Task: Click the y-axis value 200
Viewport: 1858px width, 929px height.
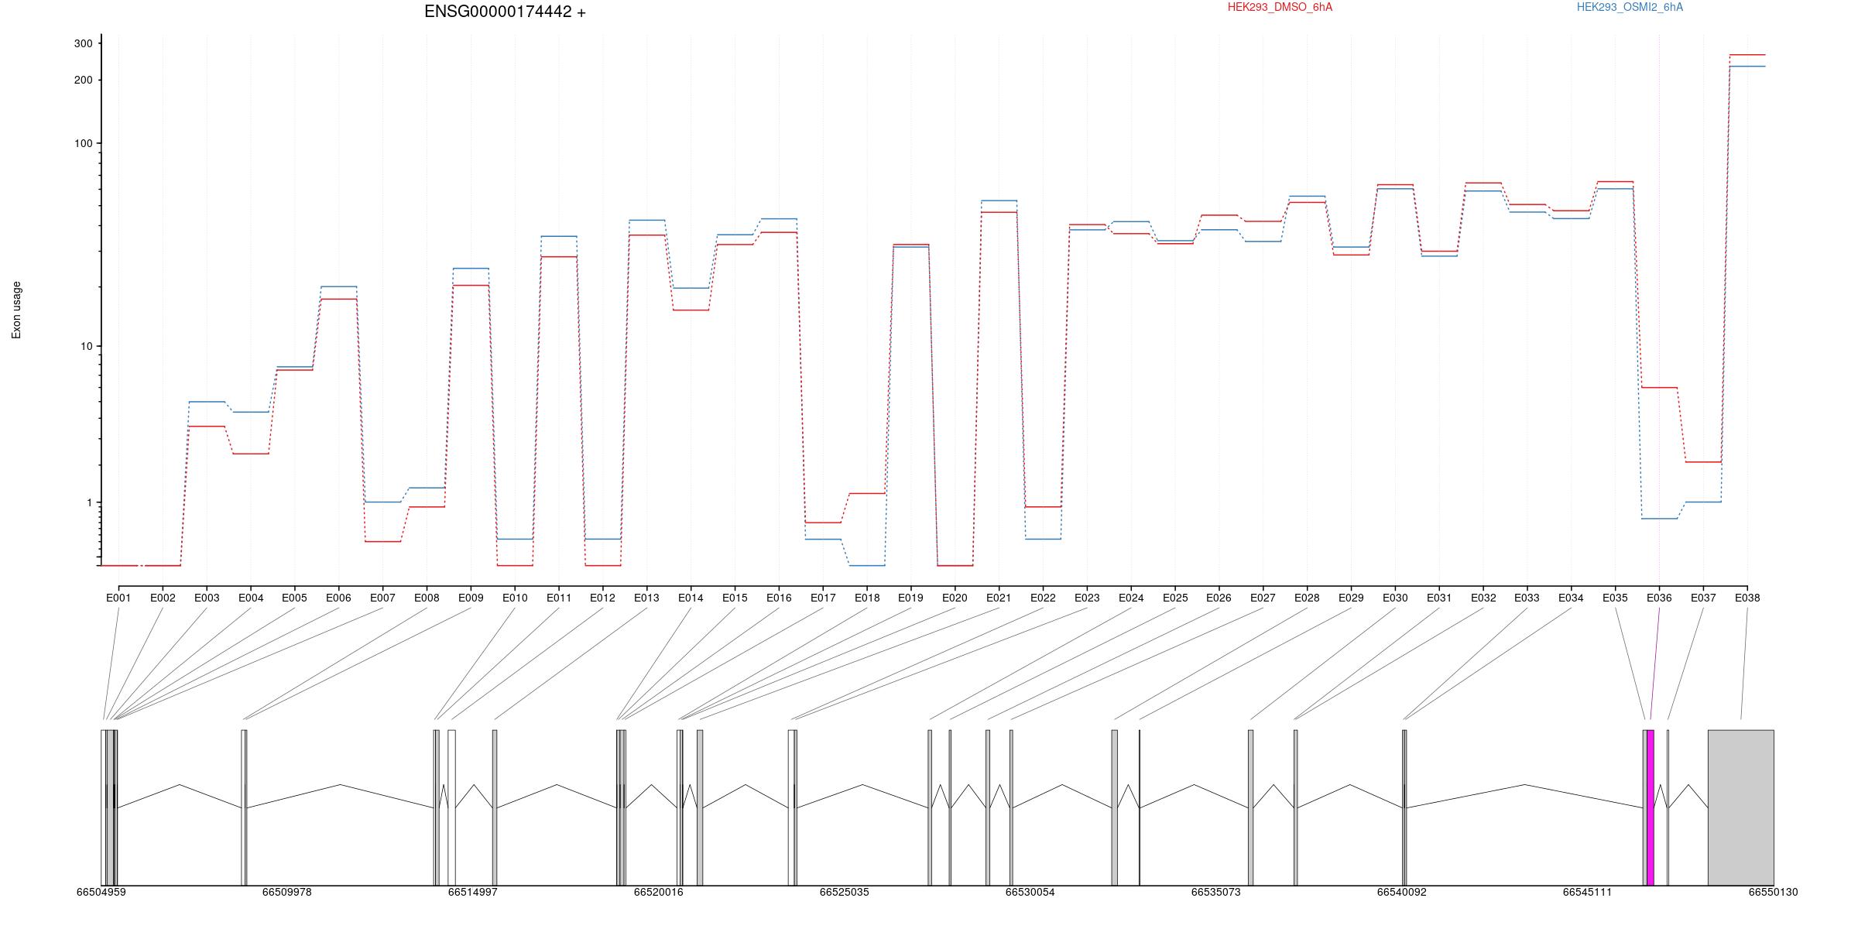Action: (83, 81)
